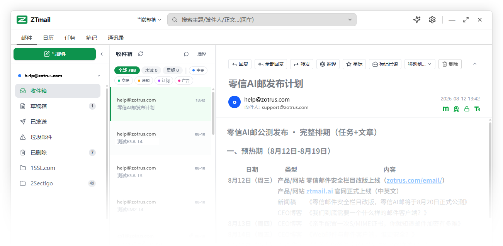Open the 已删除 trash folder
Image resolution: width=503 pixels, height=246 pixels.
pos(58,153)
